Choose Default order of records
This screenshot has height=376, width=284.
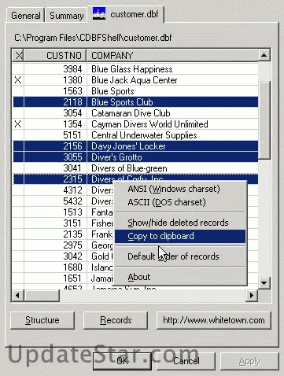tap(180, 256)
